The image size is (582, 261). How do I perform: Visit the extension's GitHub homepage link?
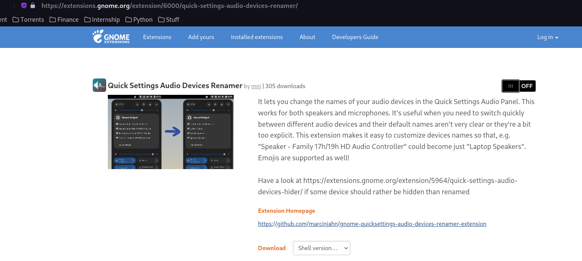point(372,224)
